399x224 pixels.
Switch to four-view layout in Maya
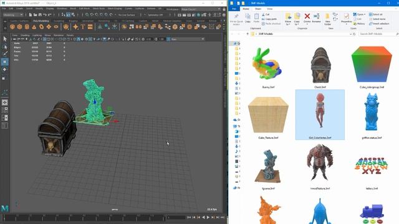(5, 110)
